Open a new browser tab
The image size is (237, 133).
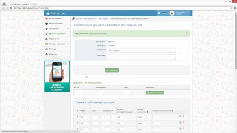coord(35,4)
